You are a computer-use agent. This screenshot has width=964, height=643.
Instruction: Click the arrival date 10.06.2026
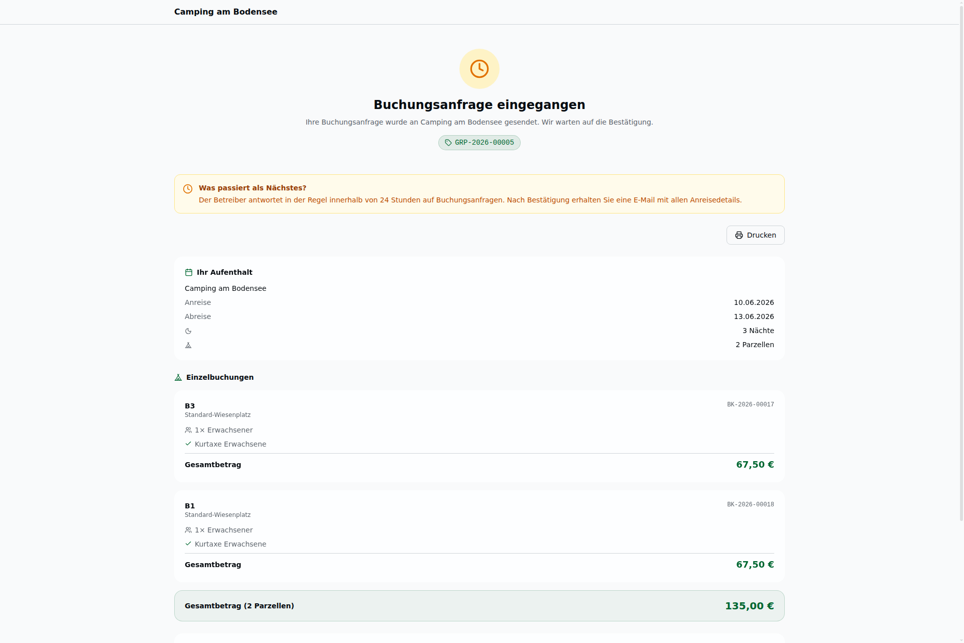click(754, 302)
